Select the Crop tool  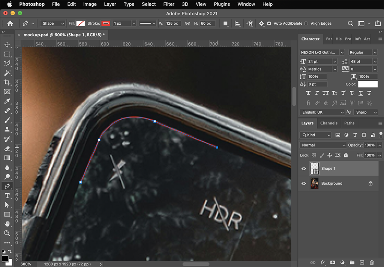tap(7, 82)
